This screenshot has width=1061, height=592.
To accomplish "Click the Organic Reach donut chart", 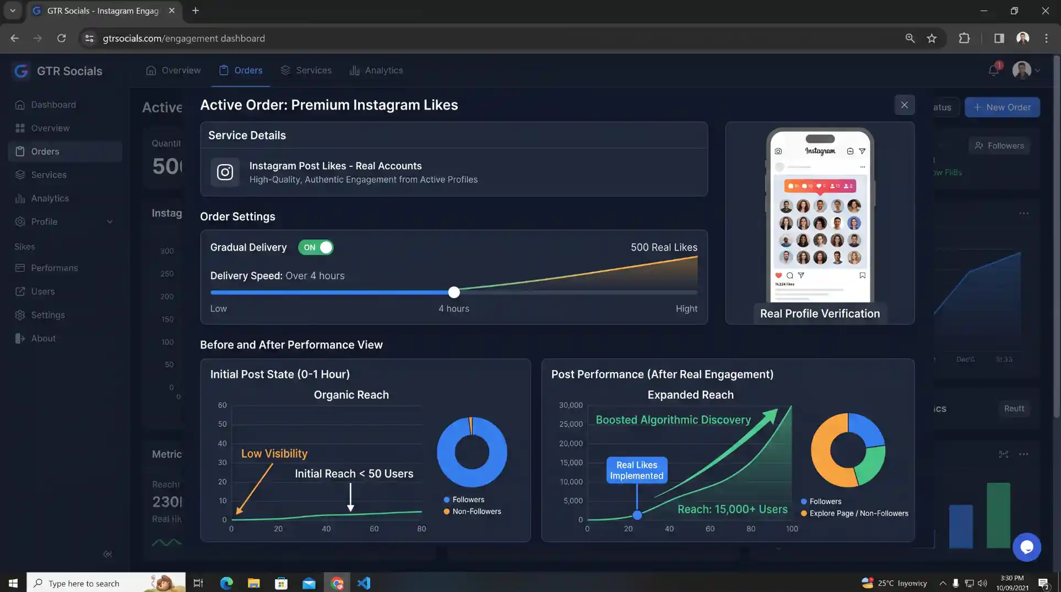I will (472, 452).
